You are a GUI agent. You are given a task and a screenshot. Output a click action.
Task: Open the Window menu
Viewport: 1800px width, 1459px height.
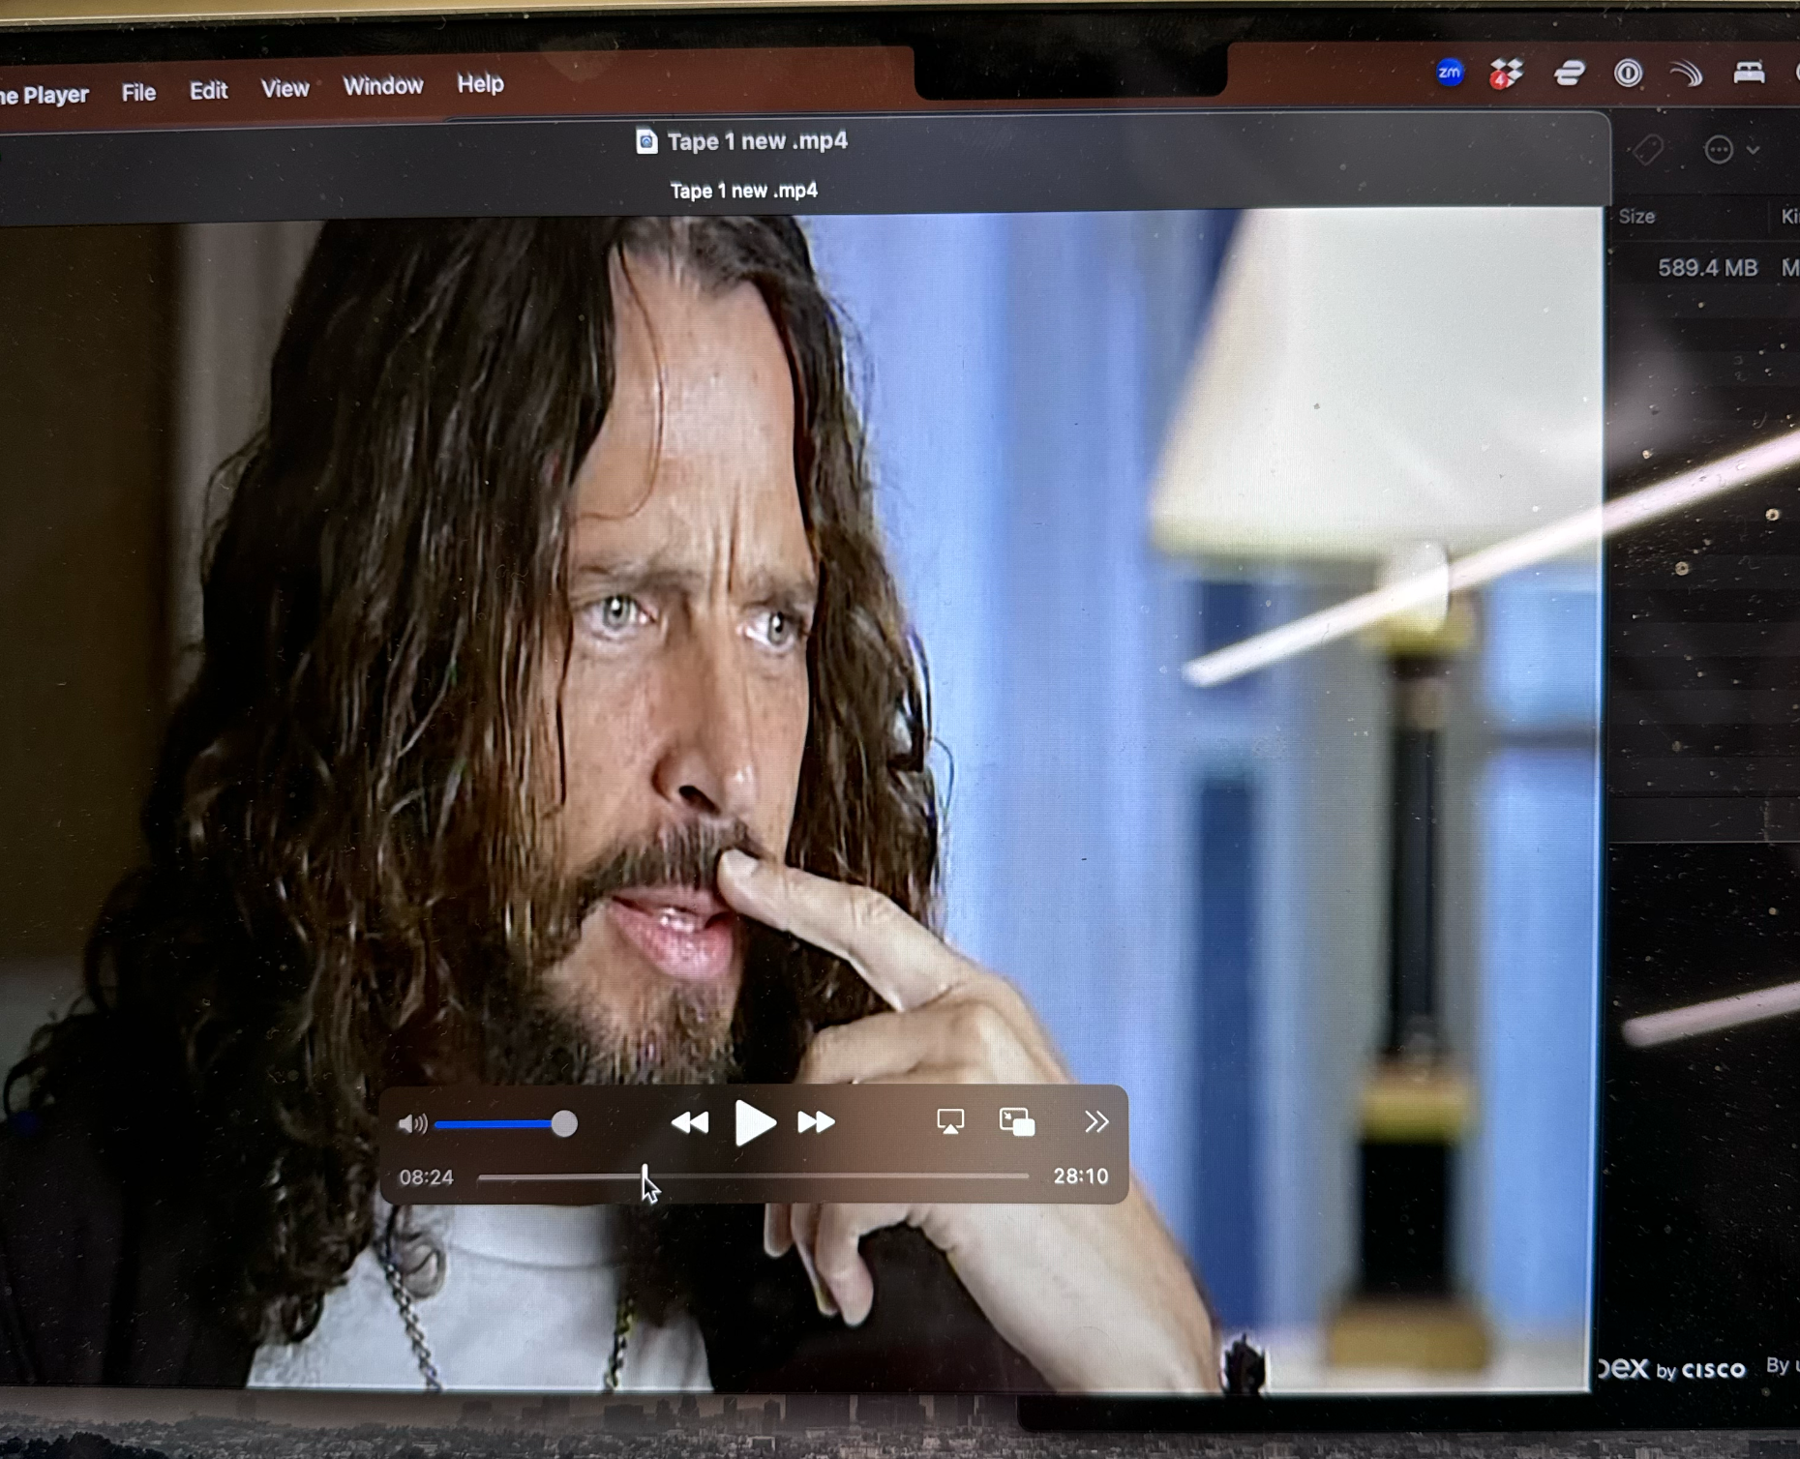click(x=382, y=86)
